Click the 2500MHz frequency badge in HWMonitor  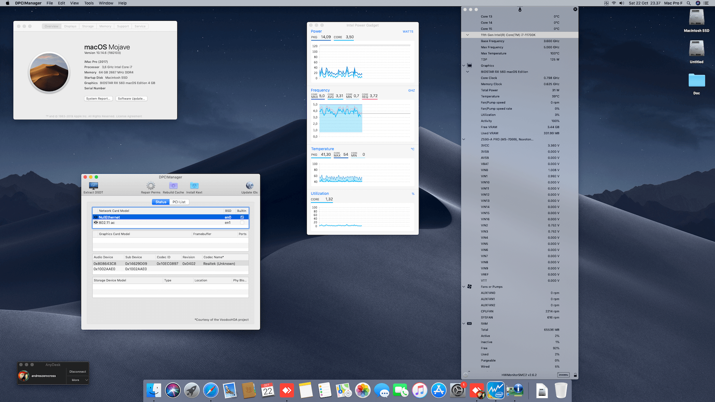563,375
